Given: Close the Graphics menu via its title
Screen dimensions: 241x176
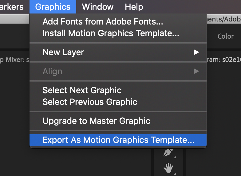Looking at the screenshot, I should pos(53,7).
